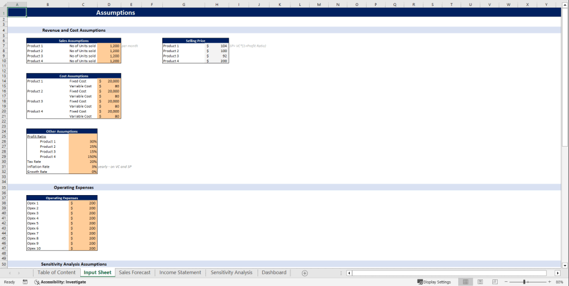The image size is (569, 286).
Task: Add a new sheet with plus icon
Action: tap(304, 273)
